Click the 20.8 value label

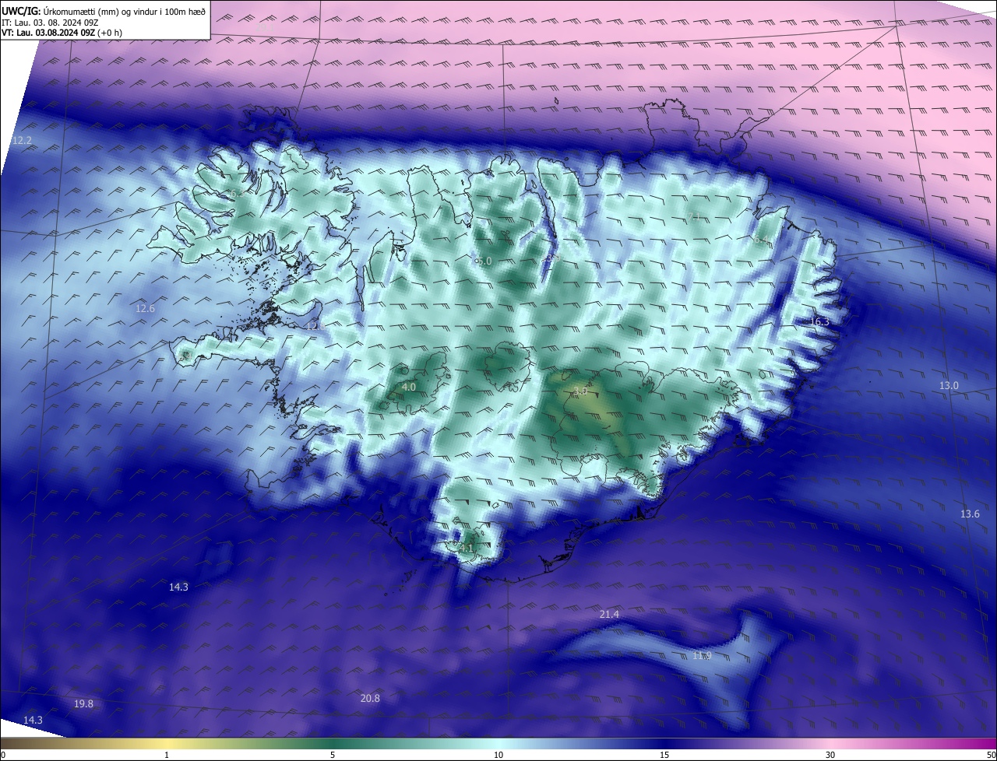click(370, 699)
